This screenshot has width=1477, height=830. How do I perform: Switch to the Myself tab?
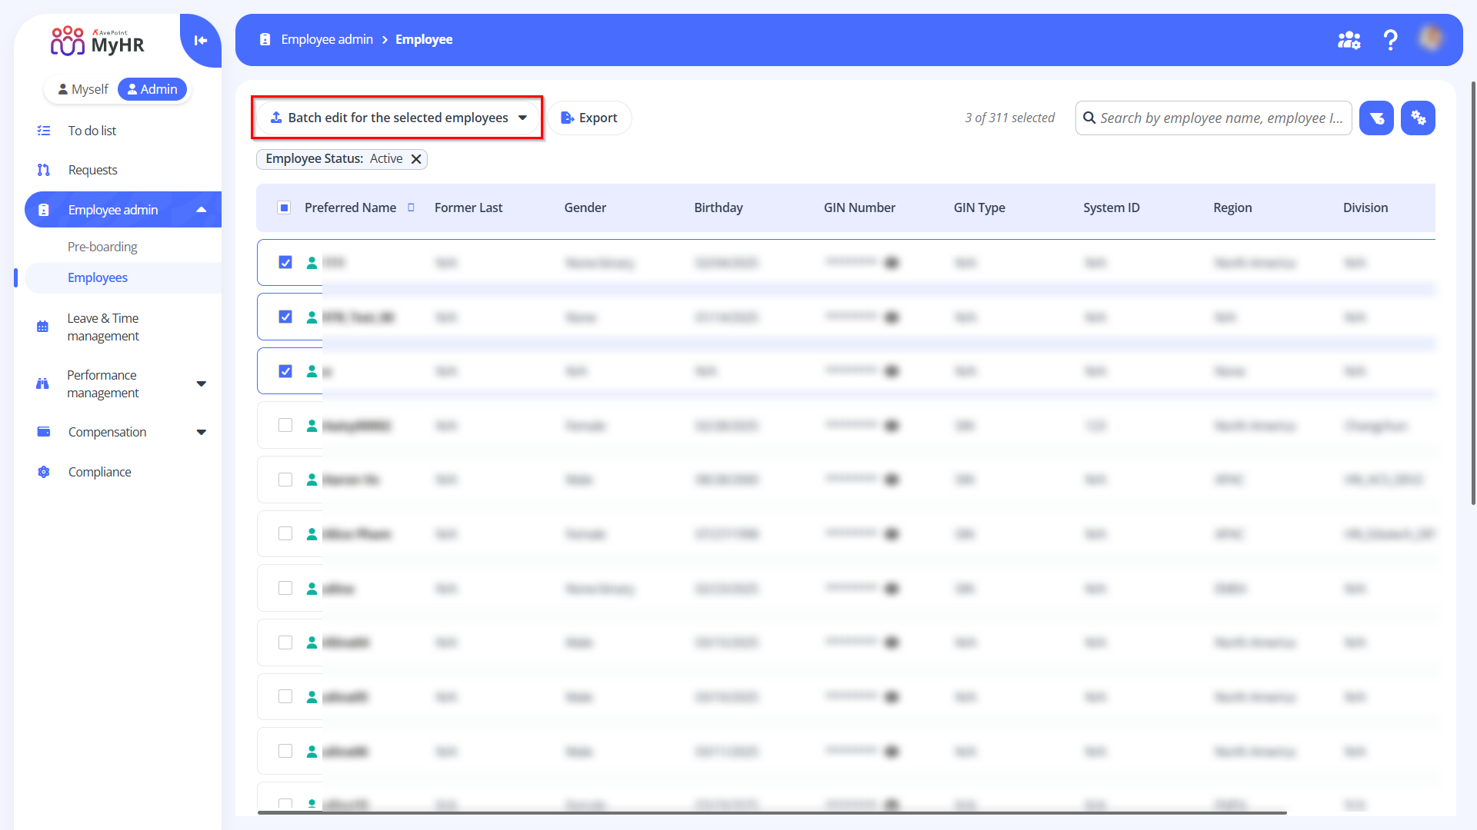83,89
